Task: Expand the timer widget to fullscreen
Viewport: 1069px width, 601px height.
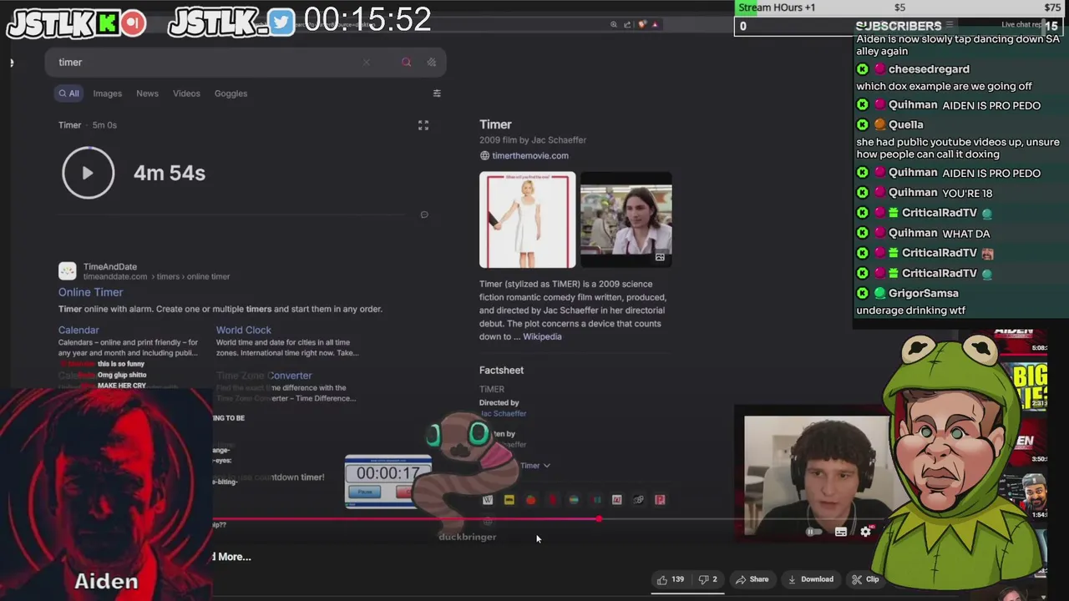Action: [423, 125]
